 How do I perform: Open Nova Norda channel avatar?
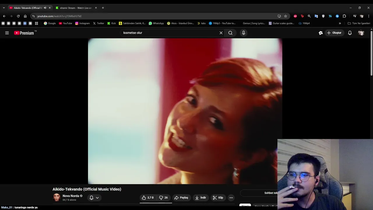coord(57,197)
